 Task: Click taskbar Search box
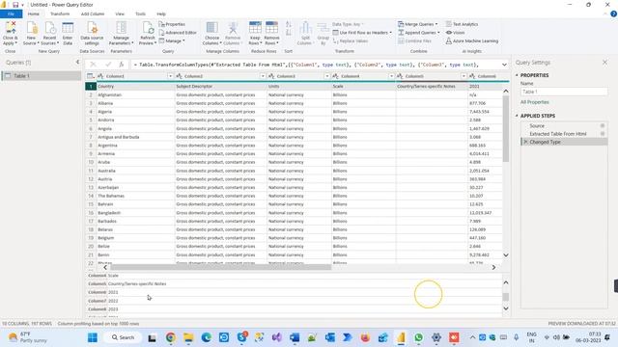coord(123,337)
